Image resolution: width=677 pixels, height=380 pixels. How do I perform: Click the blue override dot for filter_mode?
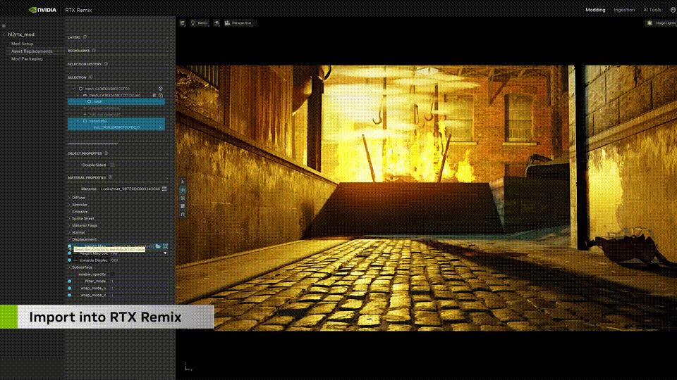point(70,281)
